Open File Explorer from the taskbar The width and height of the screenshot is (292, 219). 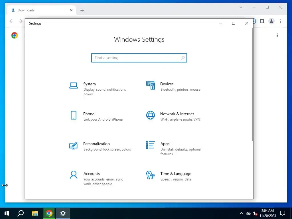(35, 213)
